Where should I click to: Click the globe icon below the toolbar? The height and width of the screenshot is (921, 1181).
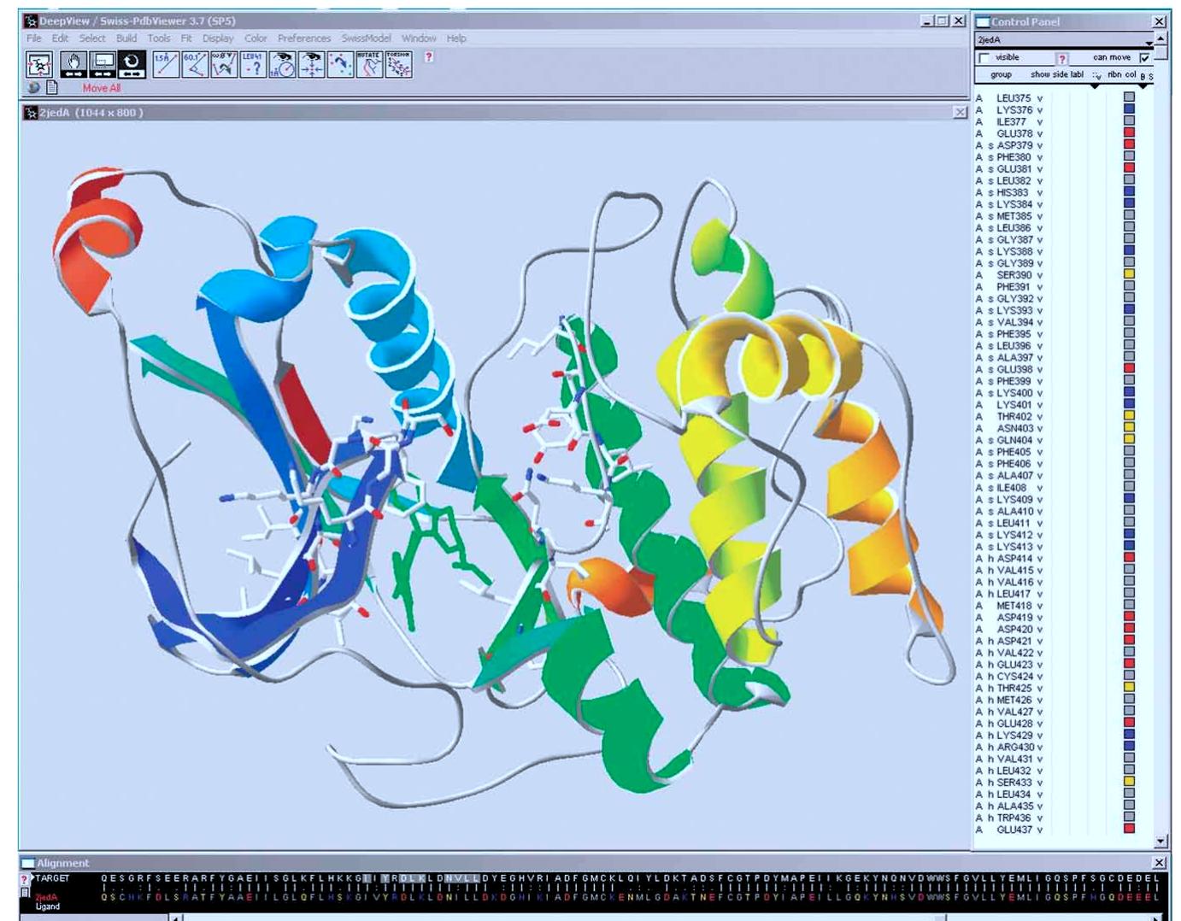click(x=34, y=87)
